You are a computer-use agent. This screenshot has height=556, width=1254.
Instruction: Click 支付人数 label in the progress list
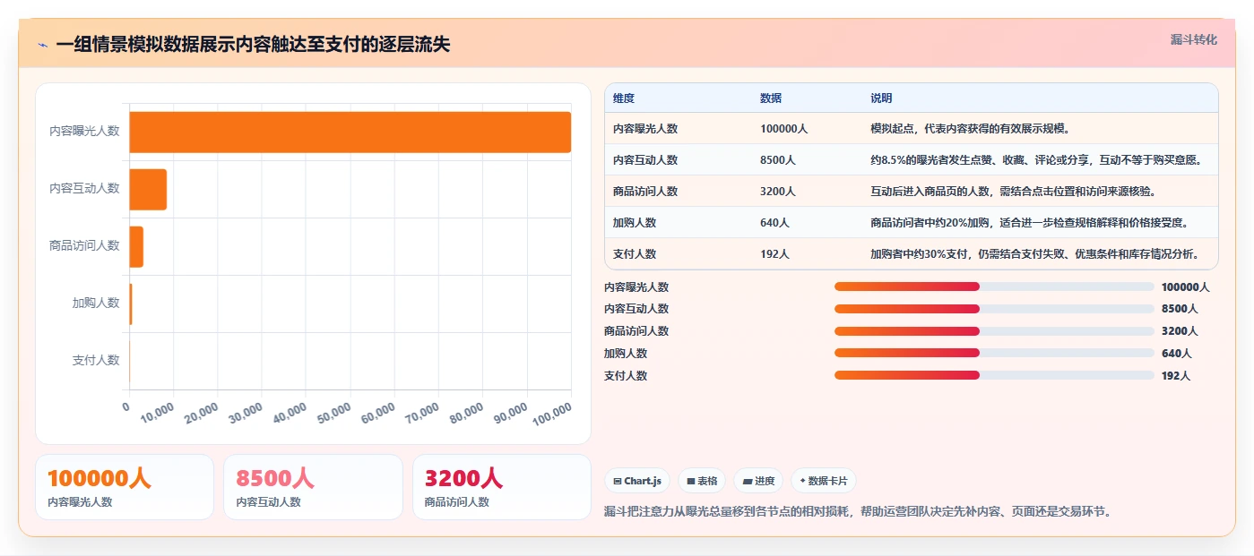pyautogui.click(x=626, y=376)
